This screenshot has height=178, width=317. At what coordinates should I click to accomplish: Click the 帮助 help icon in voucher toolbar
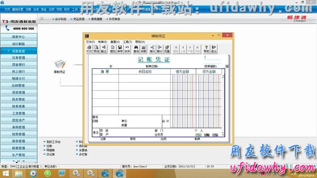point(207,49)
